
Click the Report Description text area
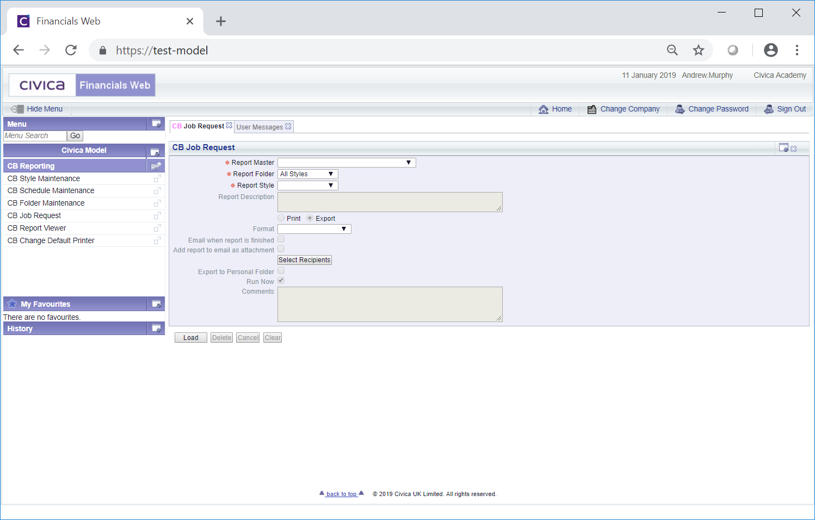pyautogui.click(x=390, y=202)
